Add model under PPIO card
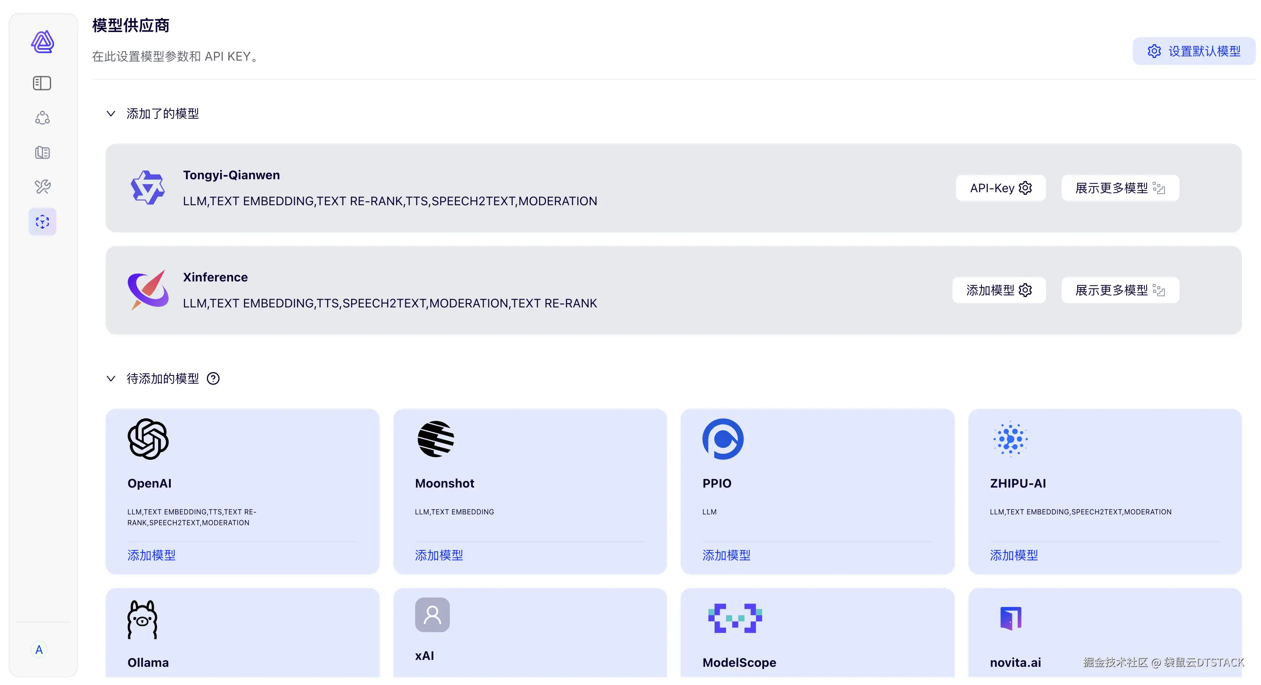1261x685 pixels. [x=726, y=556]
